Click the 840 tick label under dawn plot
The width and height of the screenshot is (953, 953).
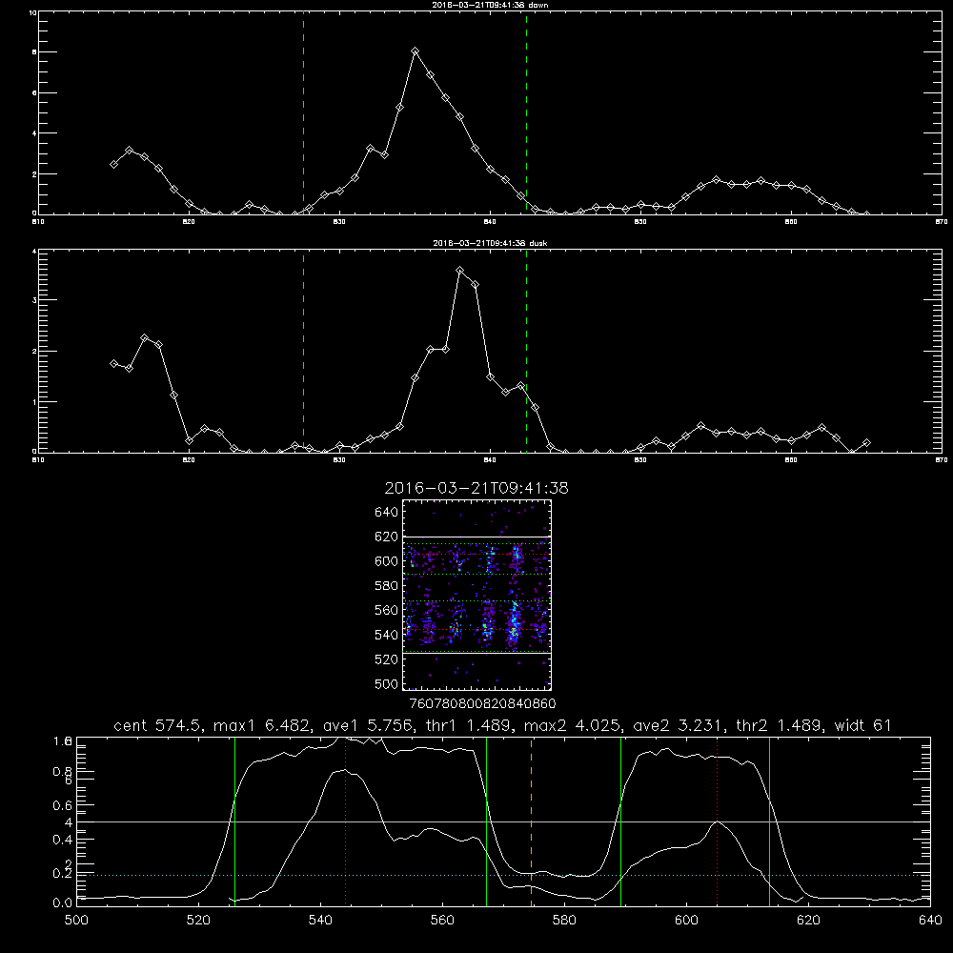tap(491, 222)
